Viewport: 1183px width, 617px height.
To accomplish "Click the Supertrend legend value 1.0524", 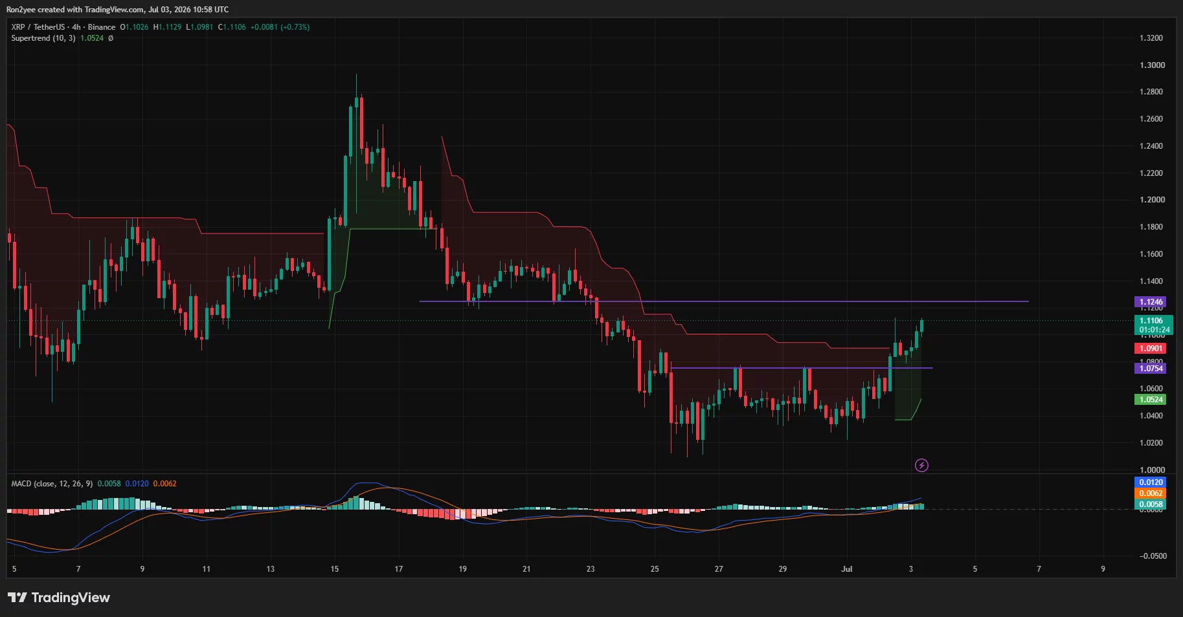I will click(x=92, y=38).
